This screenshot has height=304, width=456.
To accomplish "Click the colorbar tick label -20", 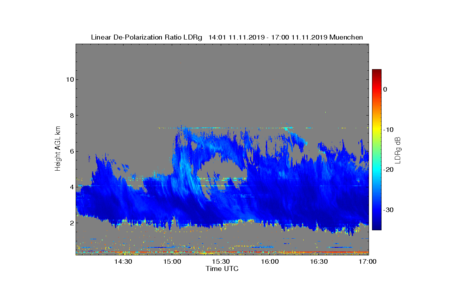I will [x=388, y=170].
